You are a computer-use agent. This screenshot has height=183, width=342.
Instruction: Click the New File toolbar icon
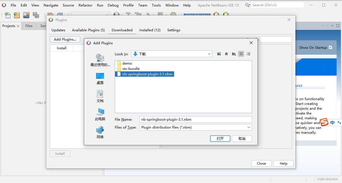[8, 15]
